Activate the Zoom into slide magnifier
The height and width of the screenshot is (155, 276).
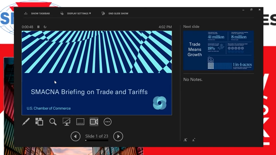(x=53, y=121)
